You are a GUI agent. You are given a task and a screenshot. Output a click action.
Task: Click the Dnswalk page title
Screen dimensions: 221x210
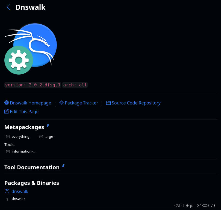coord(30,7)
